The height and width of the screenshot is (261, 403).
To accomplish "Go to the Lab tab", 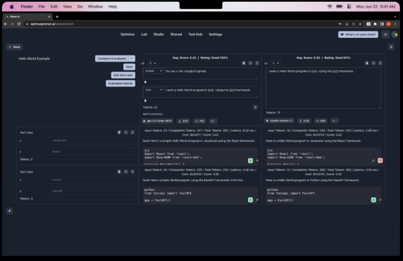I will point(144,34).
